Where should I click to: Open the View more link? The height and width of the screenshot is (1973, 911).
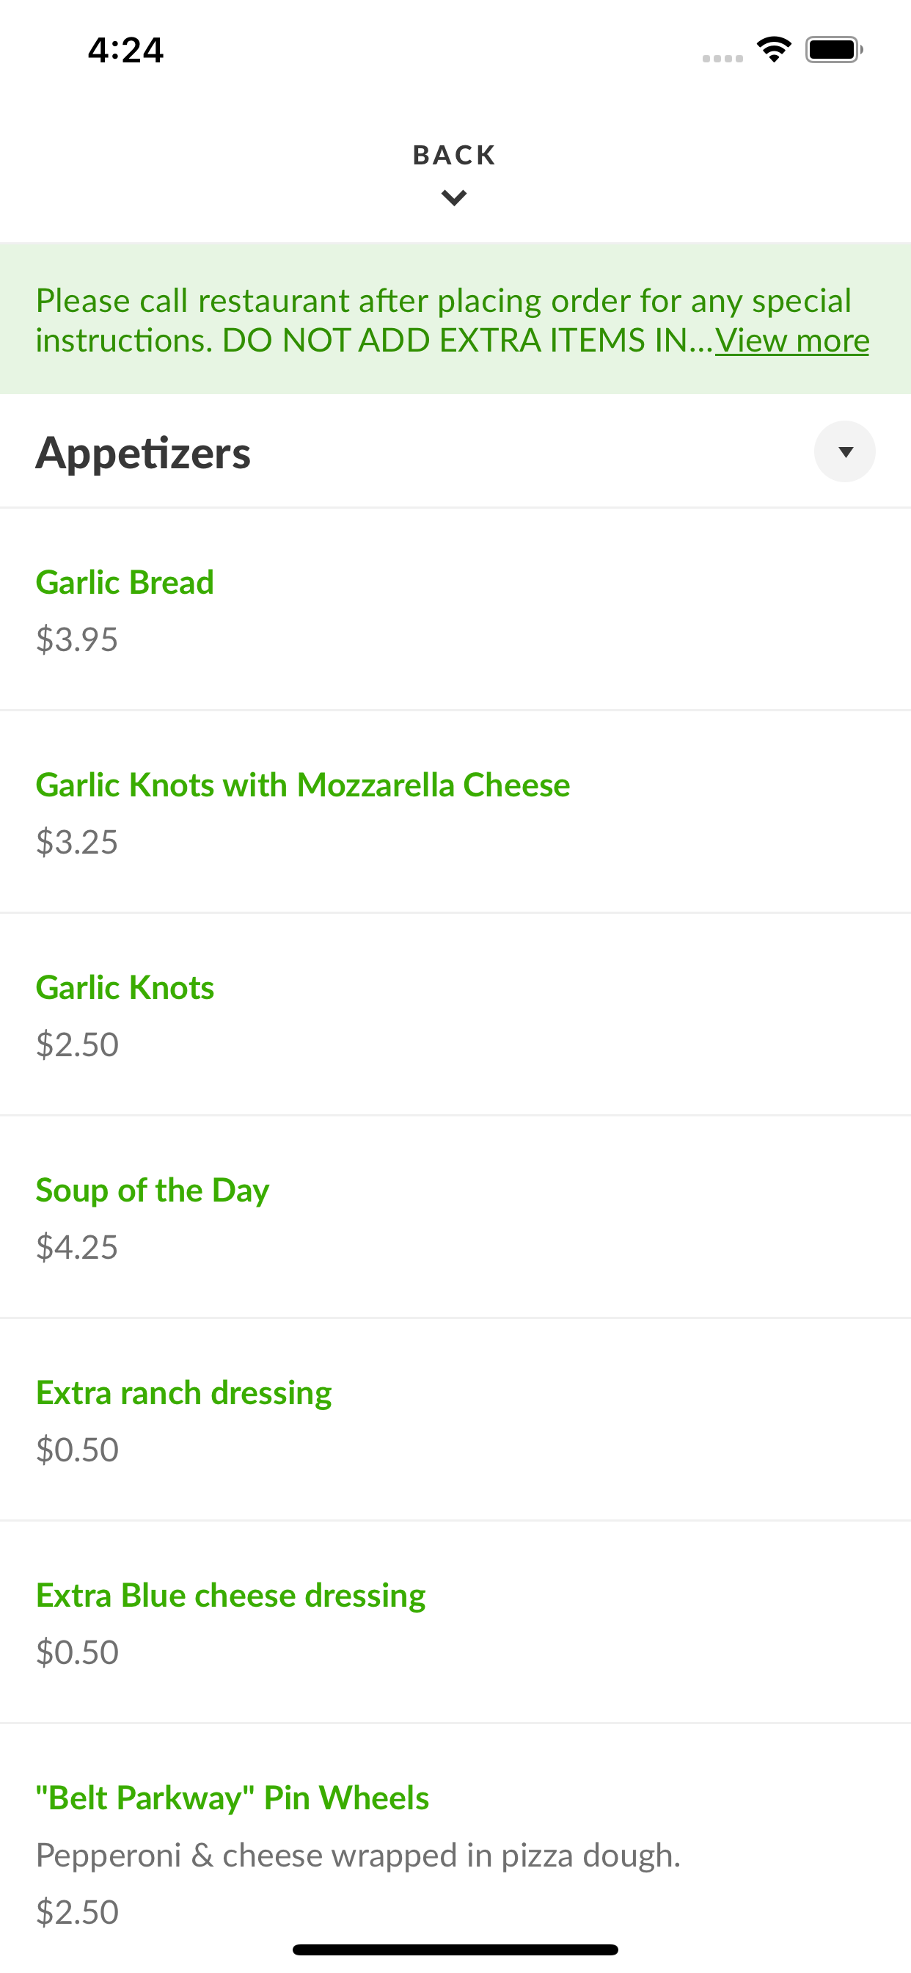pos(791,341)
